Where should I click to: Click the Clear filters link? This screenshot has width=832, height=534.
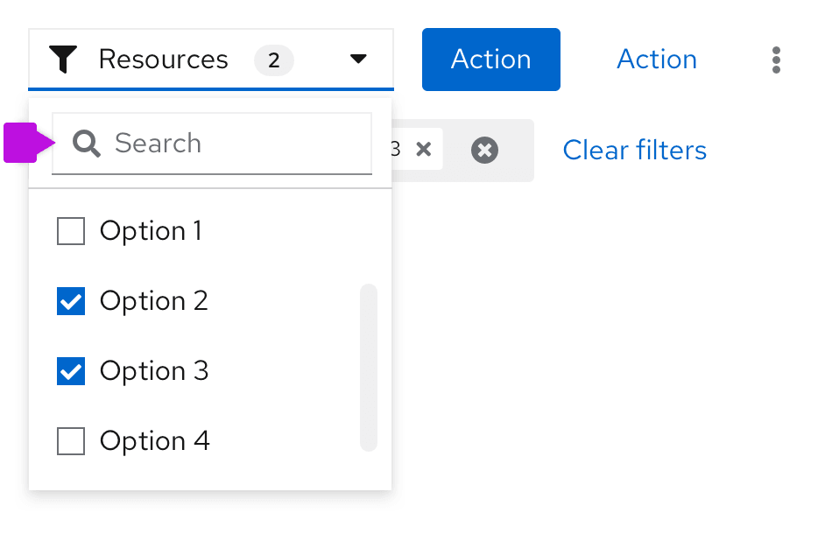634,151
